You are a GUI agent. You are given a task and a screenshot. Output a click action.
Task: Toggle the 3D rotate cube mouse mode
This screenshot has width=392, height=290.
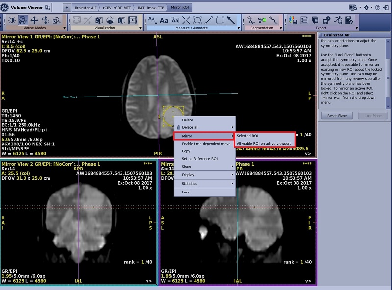point(23,20)
